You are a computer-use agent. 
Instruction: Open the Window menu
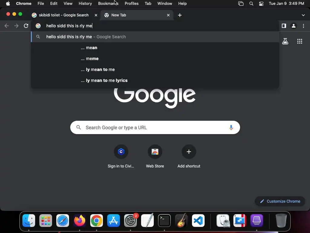coord(165,4)
